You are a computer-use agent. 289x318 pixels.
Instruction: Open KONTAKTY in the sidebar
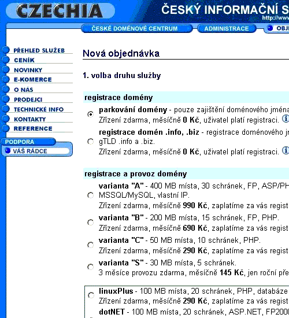tap(30, 119)
